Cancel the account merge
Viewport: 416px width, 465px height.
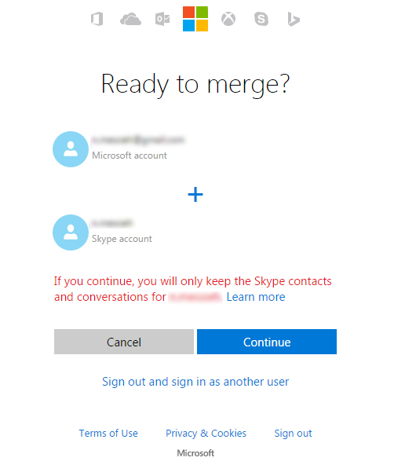tap(124, 342)
